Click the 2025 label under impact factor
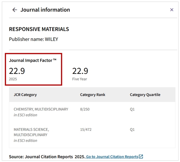This screenshot has width=180, height=162. click(x=13, y=79)
